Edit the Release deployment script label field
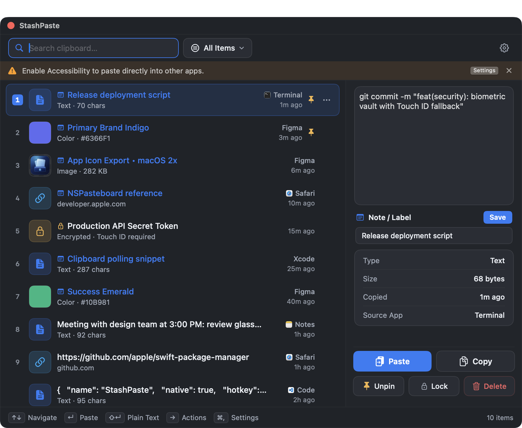 click(434, 236)
